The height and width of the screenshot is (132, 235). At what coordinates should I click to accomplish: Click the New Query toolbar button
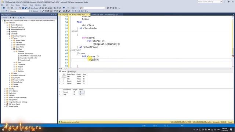33,8
